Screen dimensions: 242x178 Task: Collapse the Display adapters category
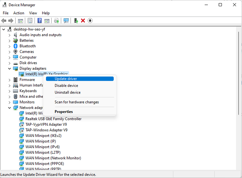[x=10, y=69]
